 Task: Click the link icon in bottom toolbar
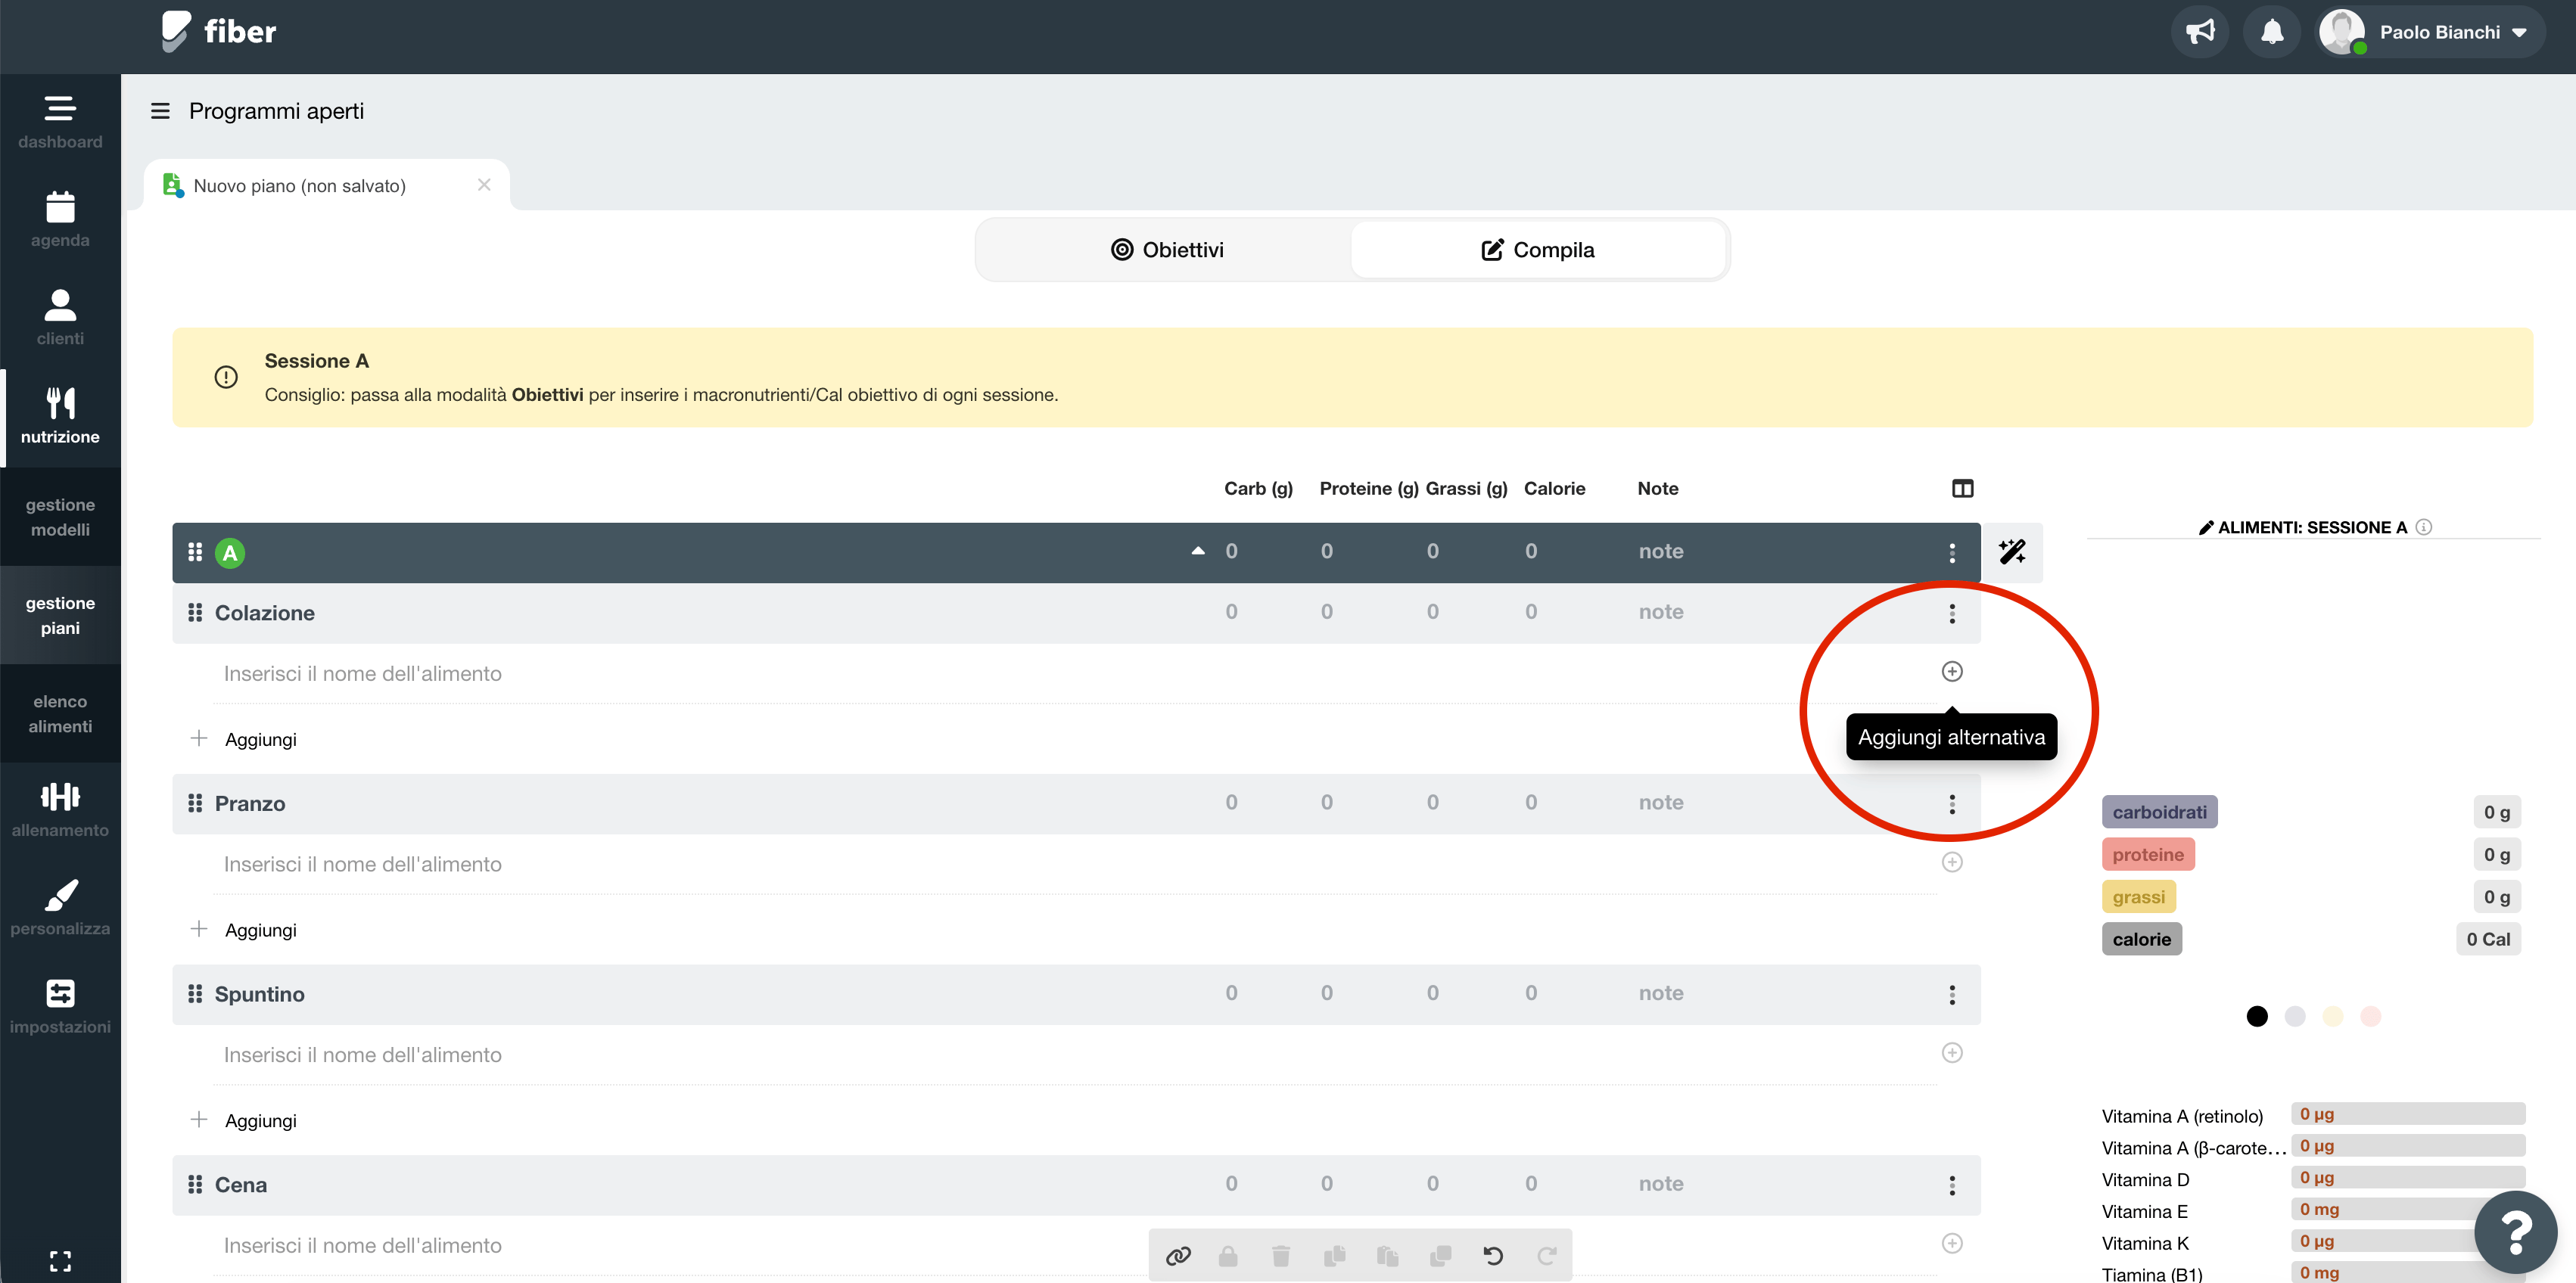click(x=1178, y=1255)
